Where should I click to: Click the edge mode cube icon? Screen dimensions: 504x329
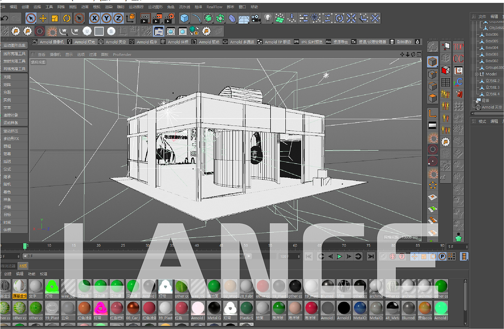coord(433,86)
